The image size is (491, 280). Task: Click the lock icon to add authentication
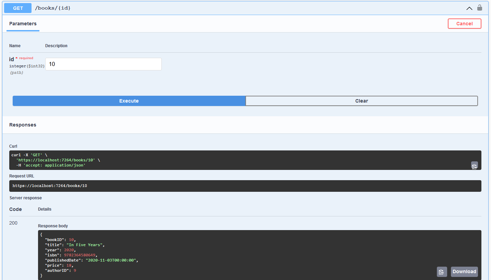click(x=480, y=8)
